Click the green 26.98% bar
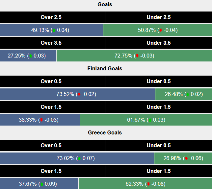Screen dimensions: 212x189 [x=183, y=158]
